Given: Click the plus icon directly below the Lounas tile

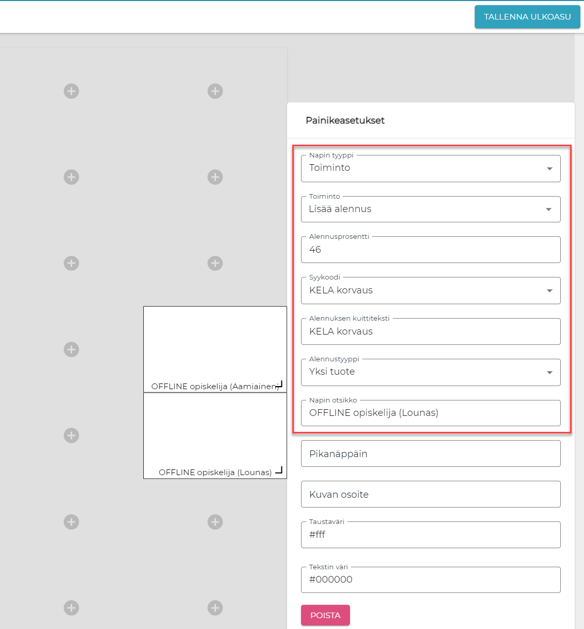Looking at the screenshot, I should 215,522.
